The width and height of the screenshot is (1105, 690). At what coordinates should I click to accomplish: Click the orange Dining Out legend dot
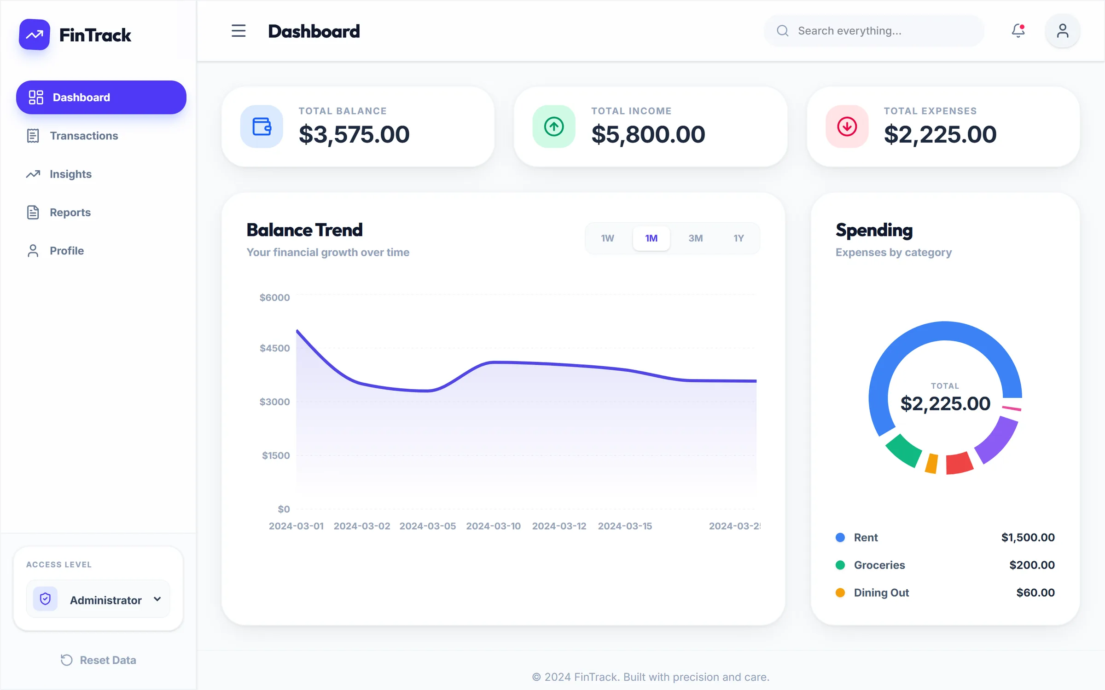[x=840, y=592]
